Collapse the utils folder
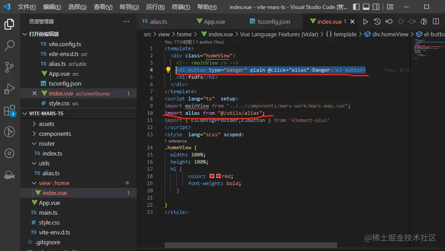 click(34, 163)
